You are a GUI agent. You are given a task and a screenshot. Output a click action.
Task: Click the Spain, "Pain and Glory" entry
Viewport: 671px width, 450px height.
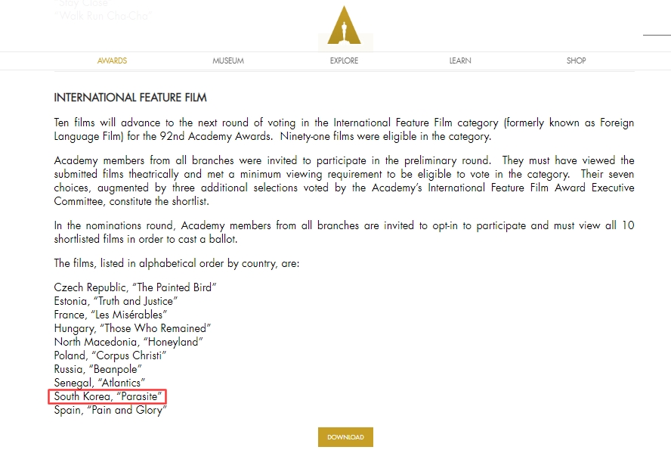[x=110, y=410]
